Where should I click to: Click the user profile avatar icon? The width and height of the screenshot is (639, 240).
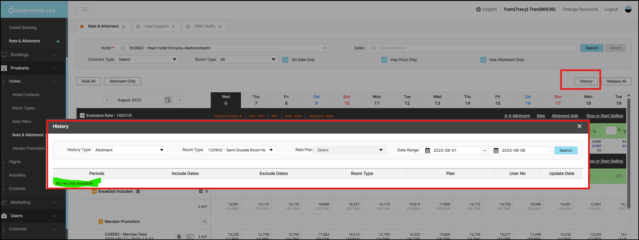pos(628,9)
